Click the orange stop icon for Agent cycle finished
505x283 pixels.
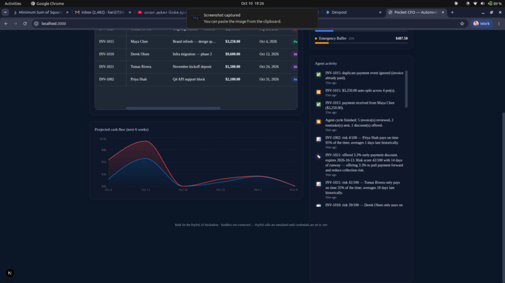pos(318,122)
